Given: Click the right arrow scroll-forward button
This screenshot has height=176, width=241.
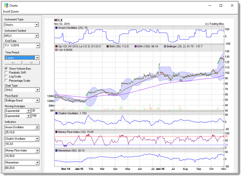Looking at the screenshot, I should pyautogui.click(x=31, y=62).
